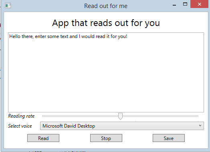Screen dimensions: 210x152
Task: Click the 'App that reads out for you' heading
Action: coord(106,23)
